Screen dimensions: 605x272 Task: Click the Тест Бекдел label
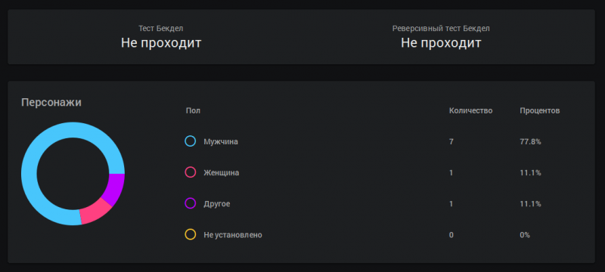click(x=161, y=29)
